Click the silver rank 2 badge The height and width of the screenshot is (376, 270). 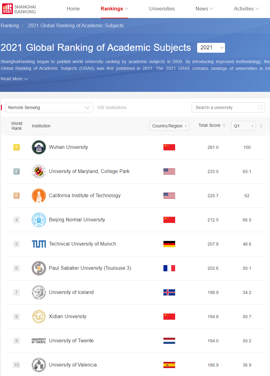point(17,171)
